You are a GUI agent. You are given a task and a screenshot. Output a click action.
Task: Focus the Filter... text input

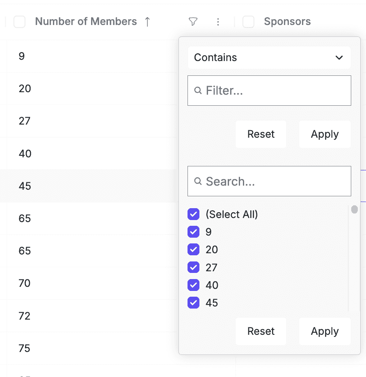[x=275, y=91]
